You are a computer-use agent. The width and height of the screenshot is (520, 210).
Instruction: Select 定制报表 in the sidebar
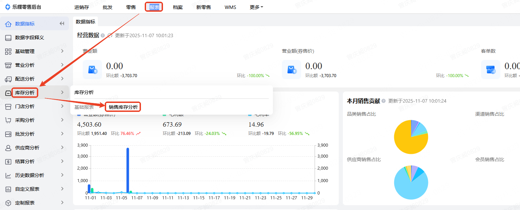coord(25,203)
